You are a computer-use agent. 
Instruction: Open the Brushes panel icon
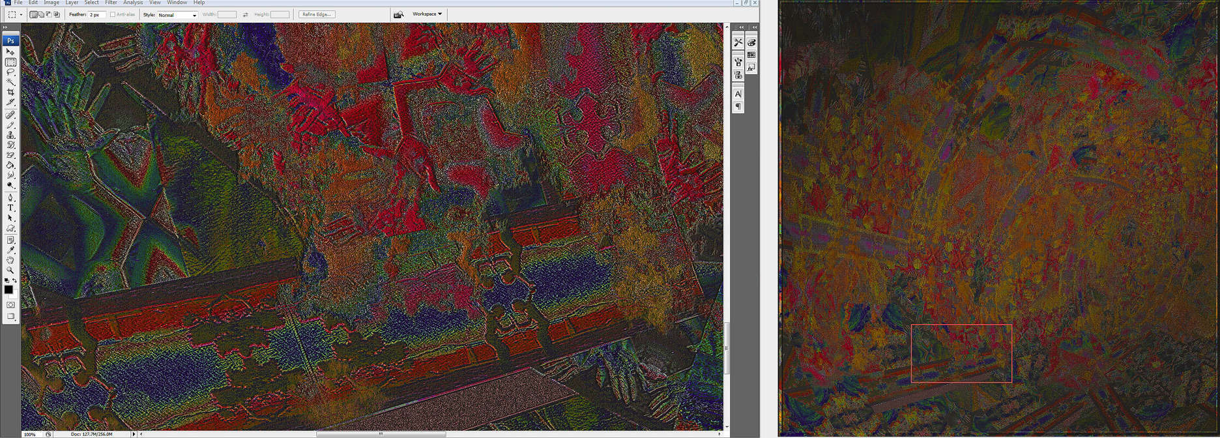pyautogui.click(x=738, y=62)
